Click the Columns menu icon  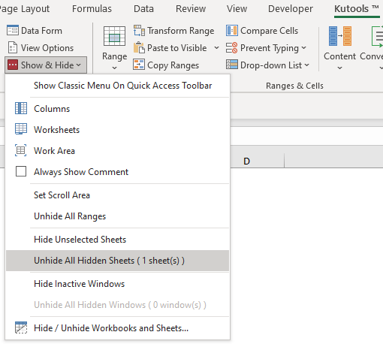(x=21, y=108)
